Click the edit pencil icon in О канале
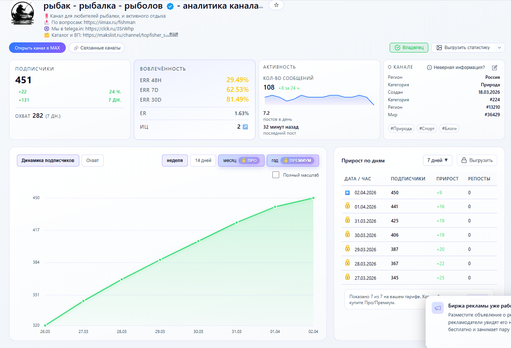 coord(494,67)
